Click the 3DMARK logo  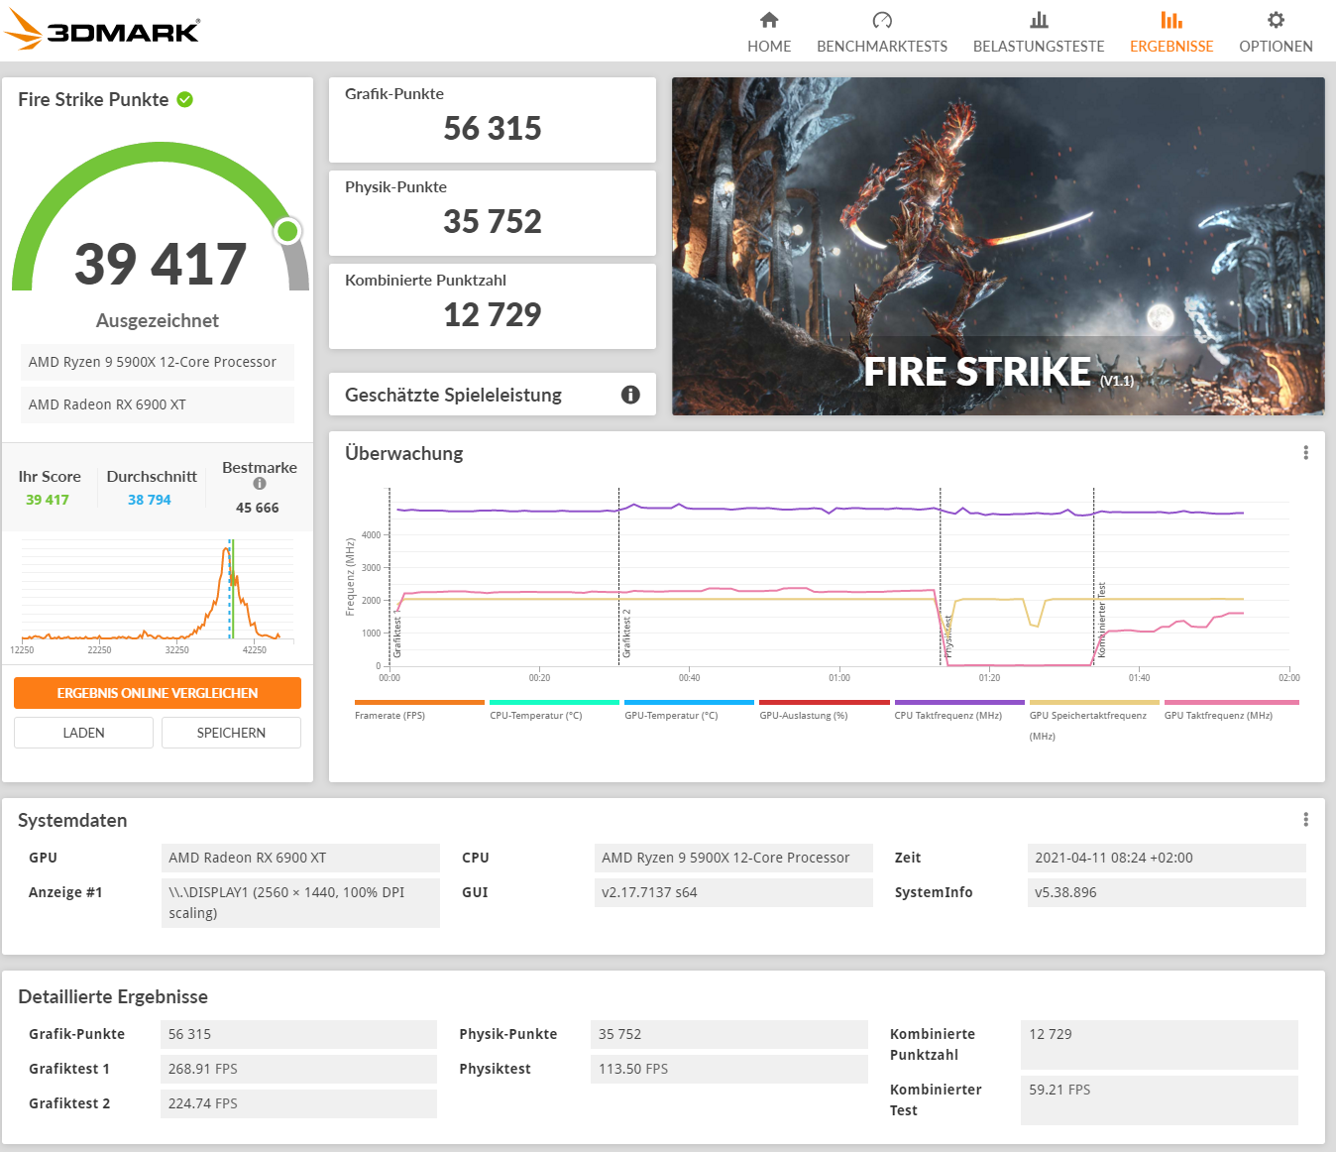102,30
